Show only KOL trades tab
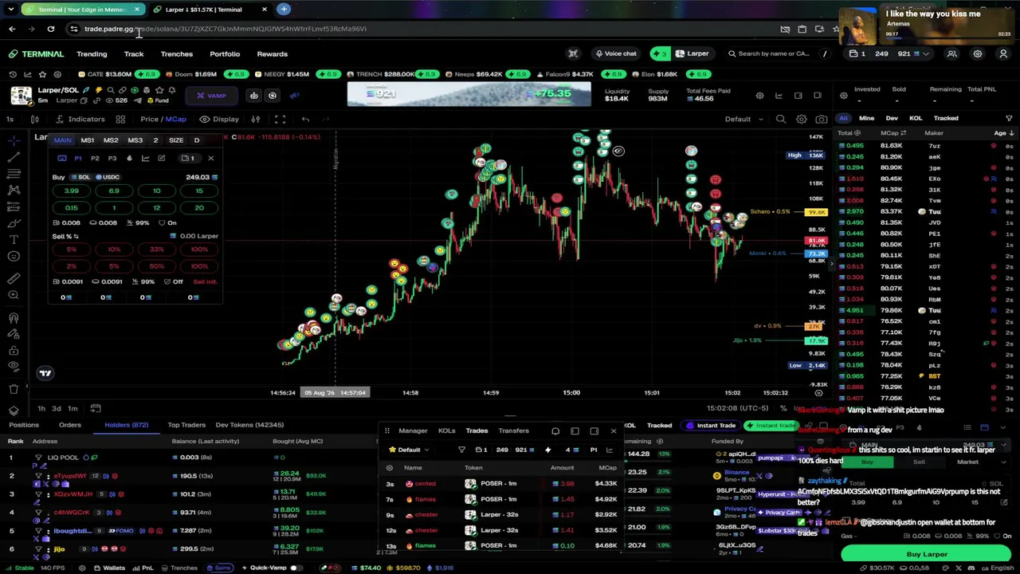The height and width of the screenshot is (574, 1020). click(x=916, y=118)
